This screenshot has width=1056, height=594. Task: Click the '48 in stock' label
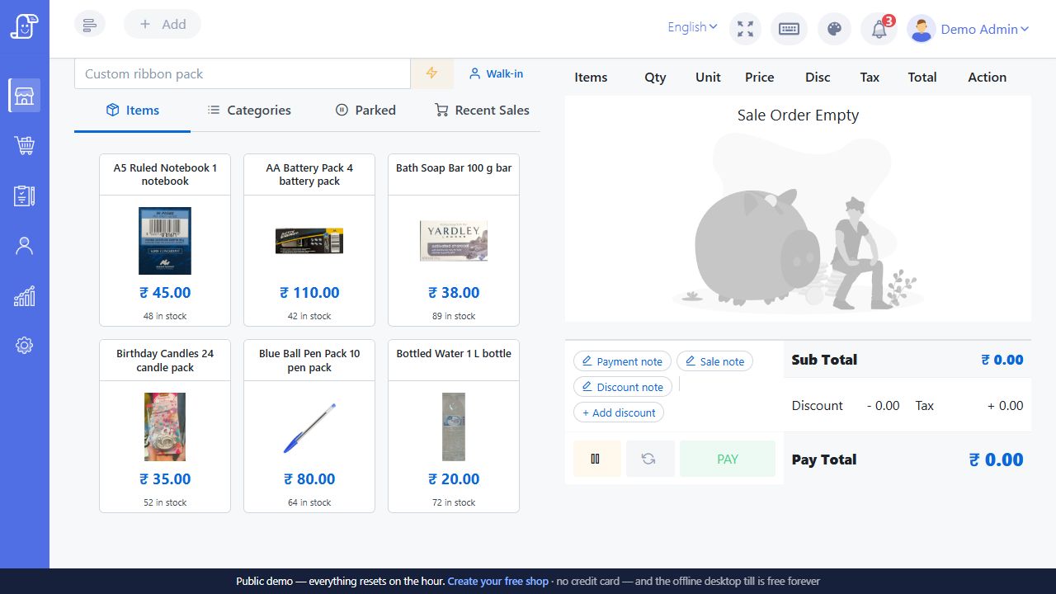tap(165, 316)
